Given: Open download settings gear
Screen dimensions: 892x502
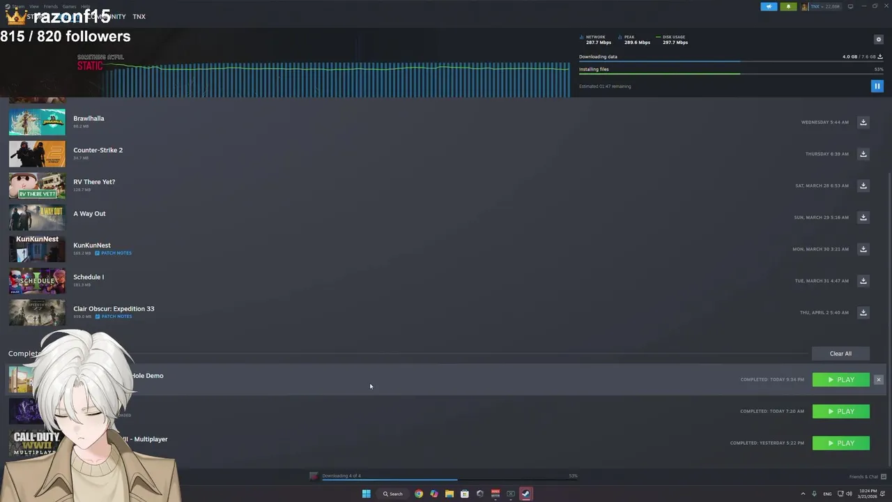Looking at the screenshot, I should tap(878, 40).
